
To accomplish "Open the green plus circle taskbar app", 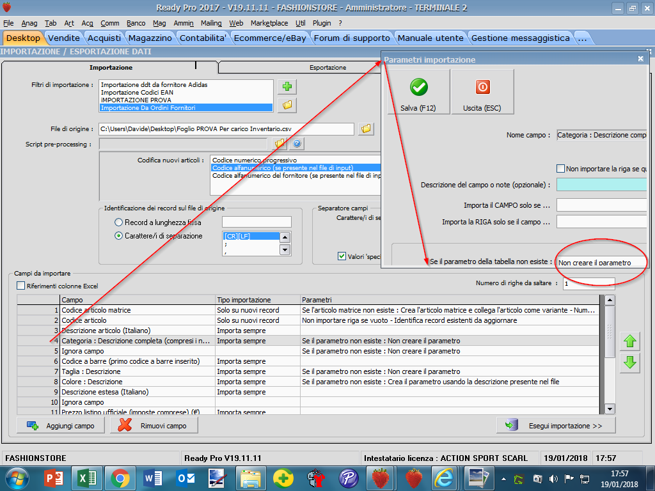I will pos(283,478).
